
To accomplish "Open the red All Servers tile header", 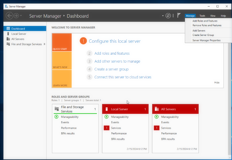I will pyautogui.click(x=175, y=109).
